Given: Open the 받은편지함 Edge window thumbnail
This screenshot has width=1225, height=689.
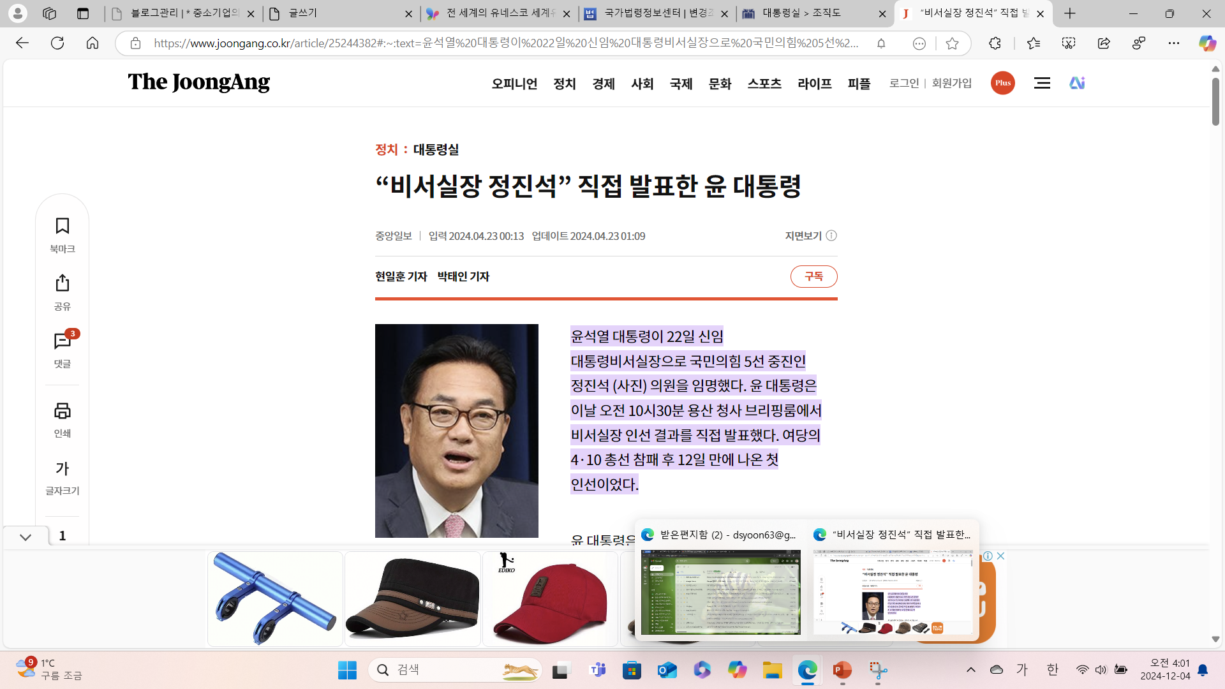Looking at the screenshot, I should coord(720,592).
